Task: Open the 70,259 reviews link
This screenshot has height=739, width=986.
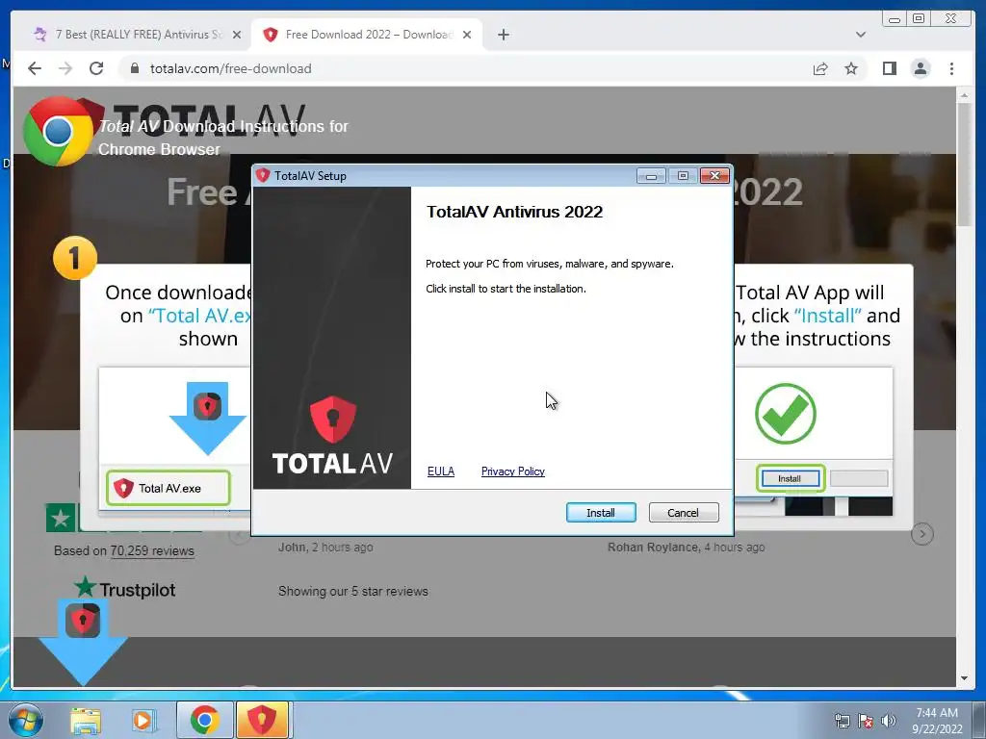Action: (x=152, y=551)
